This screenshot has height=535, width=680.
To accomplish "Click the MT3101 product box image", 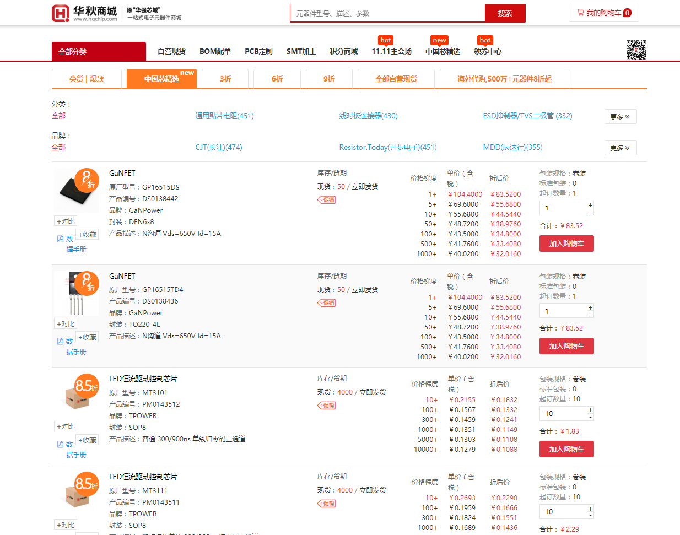I will 76,396.
